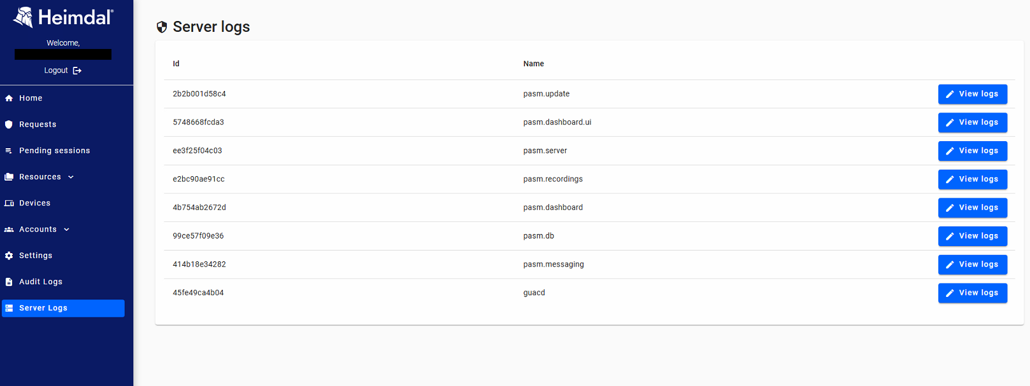
Task: Expand the Accounts menu chevron
Action: pos(66,230)
